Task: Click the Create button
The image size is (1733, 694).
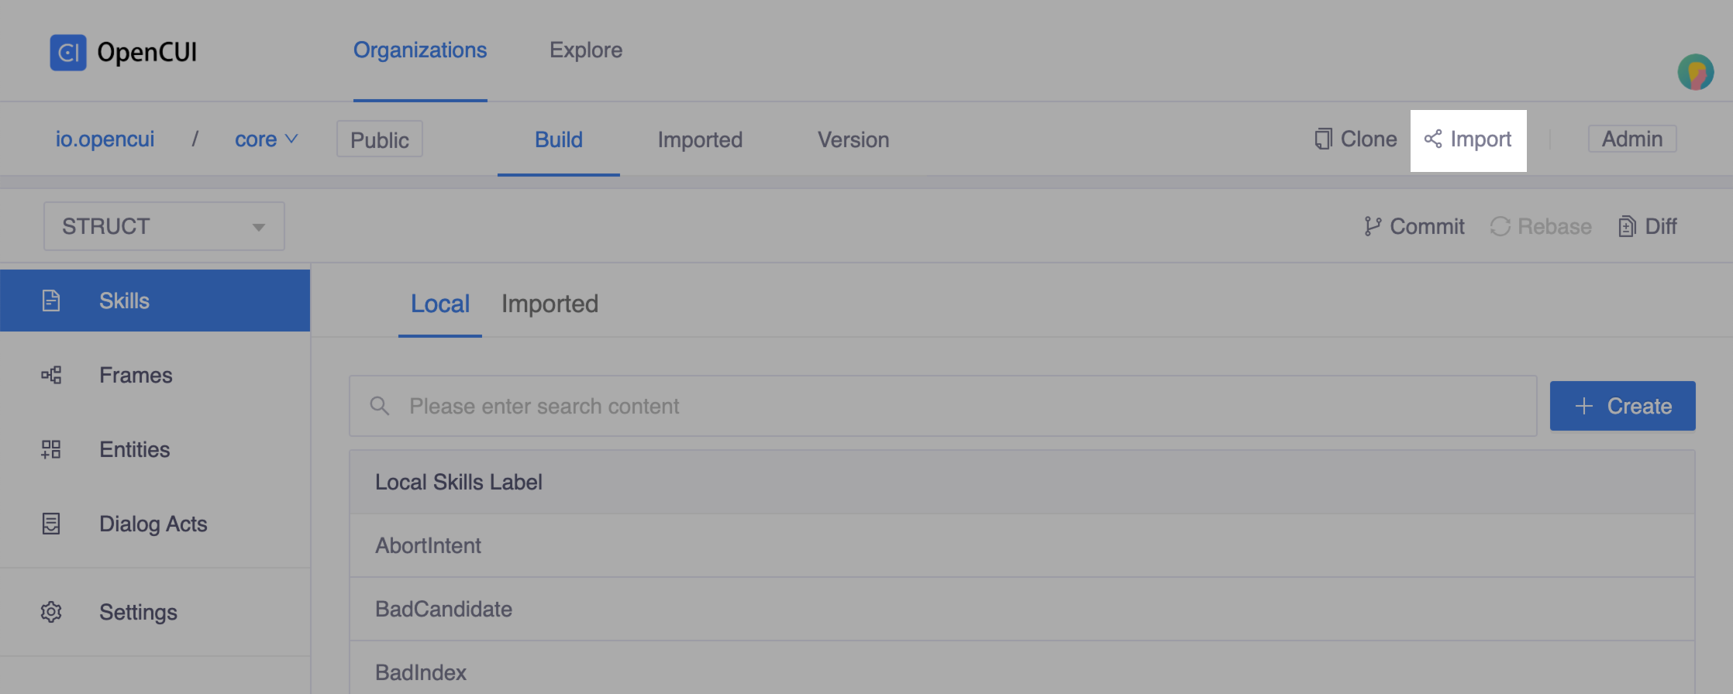Action: pos(1622,405)
